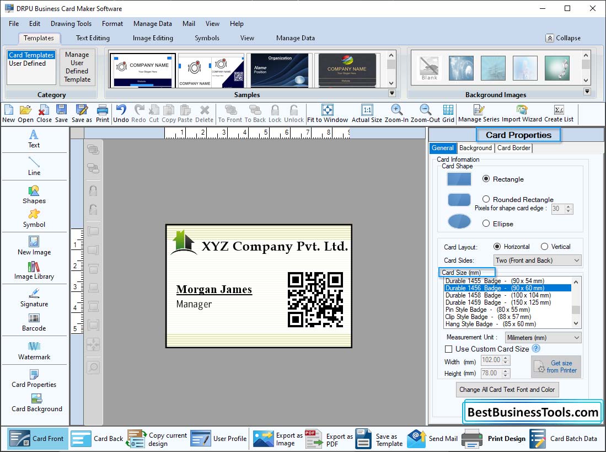This screenshot has height=452, width=606.
Task: Collapse the ribbon with Collapse button
Action: coord(563,38)
